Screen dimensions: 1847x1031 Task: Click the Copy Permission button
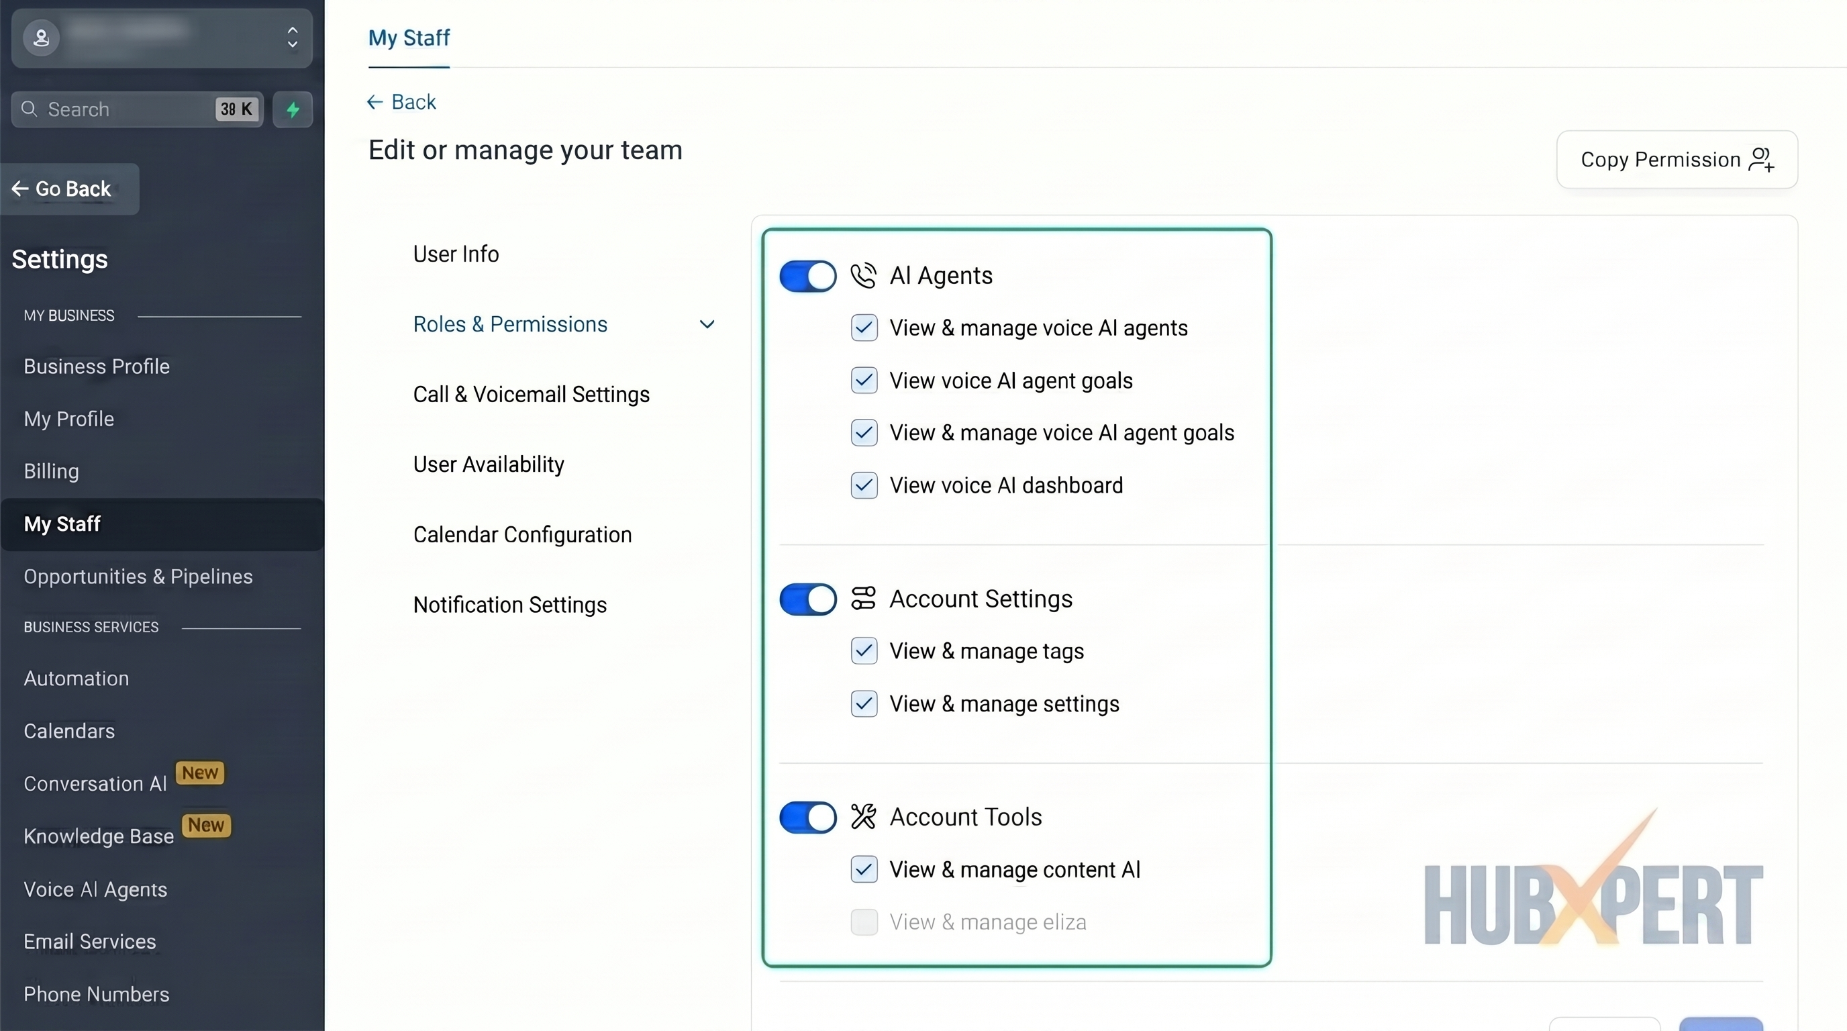(1677, 159)
